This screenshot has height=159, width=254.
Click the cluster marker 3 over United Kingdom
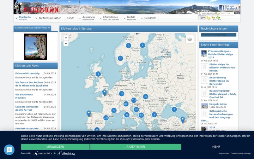pos(98,74)
